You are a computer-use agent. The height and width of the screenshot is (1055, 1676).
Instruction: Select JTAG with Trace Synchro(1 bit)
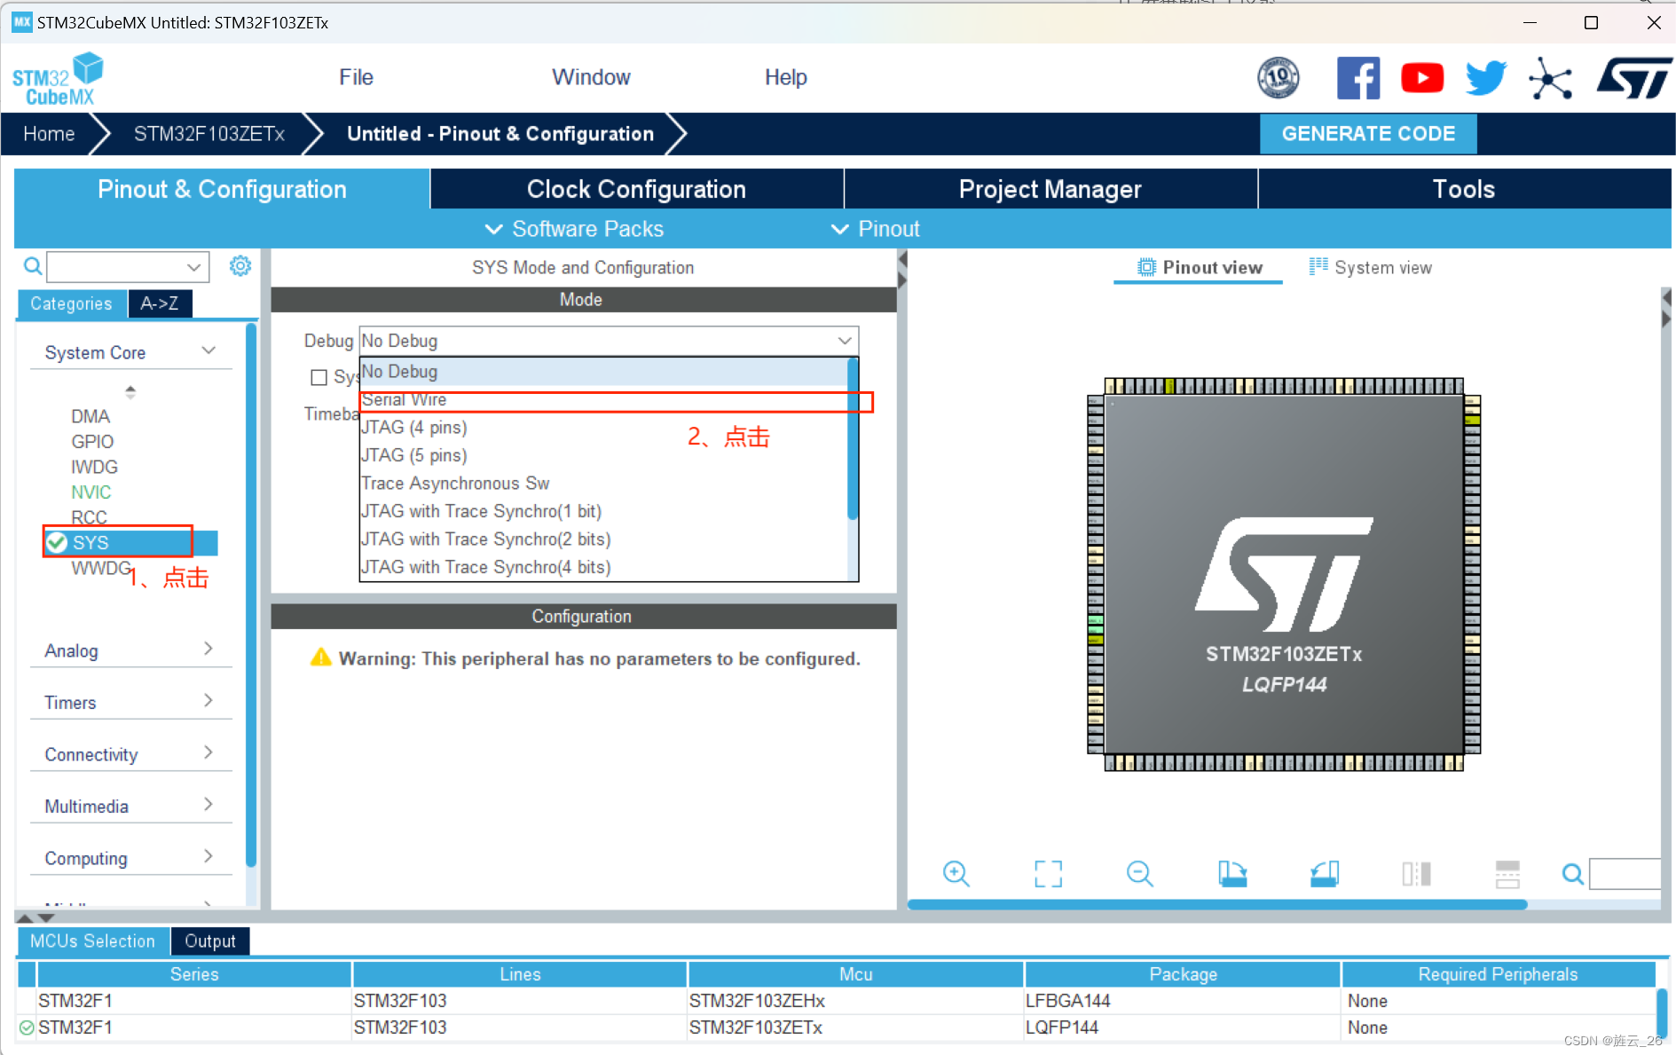point(603,511)
